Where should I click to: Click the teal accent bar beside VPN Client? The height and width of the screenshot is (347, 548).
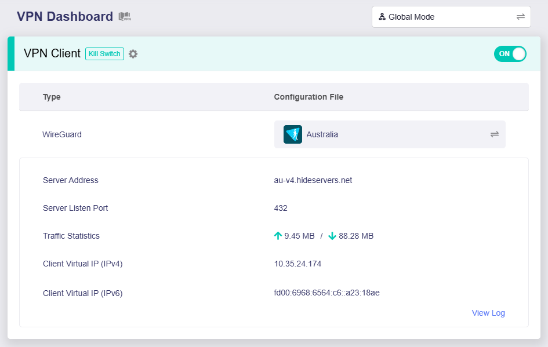click(x=10, y=53)
